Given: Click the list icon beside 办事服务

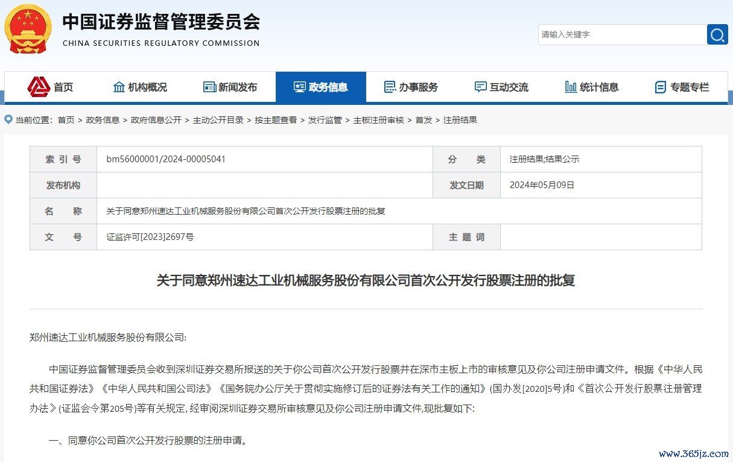Looking at the screenshot, I should pos(390,87).
